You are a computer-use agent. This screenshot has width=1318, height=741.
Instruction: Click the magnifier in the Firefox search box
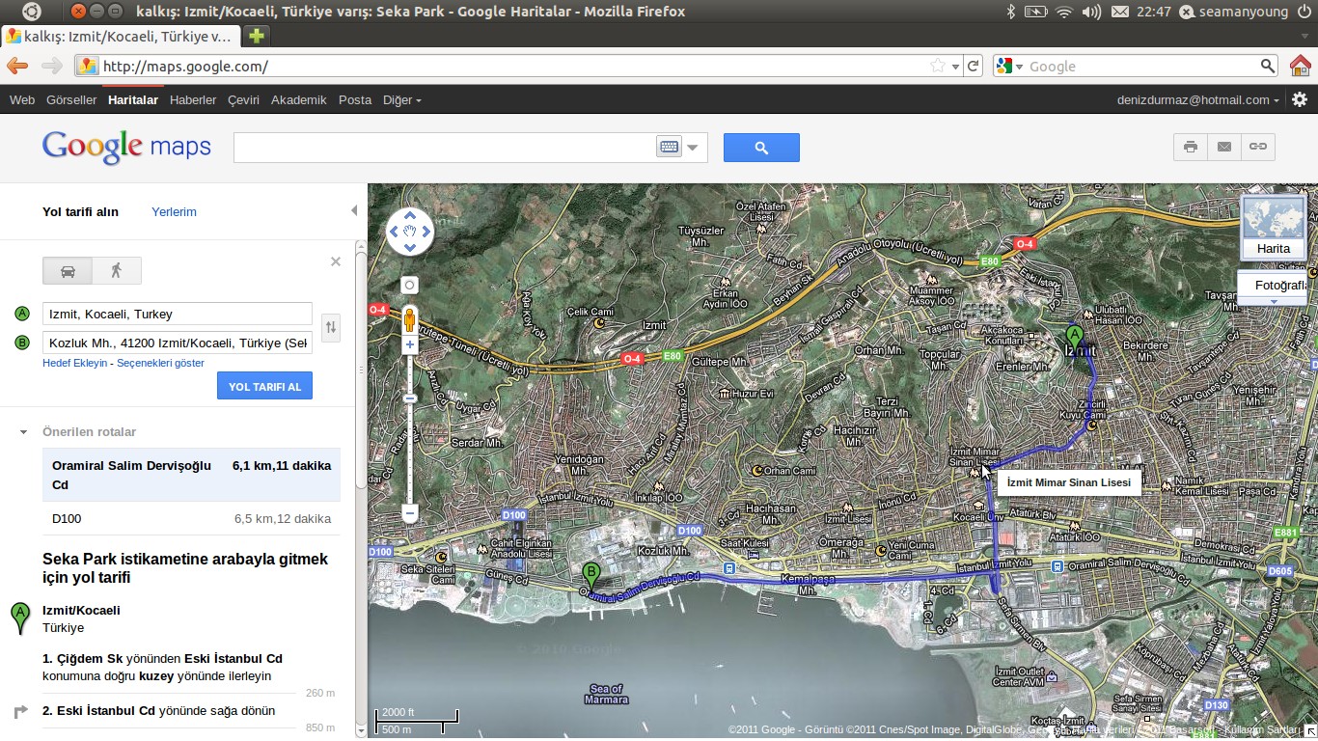[x=1268, y=66]
